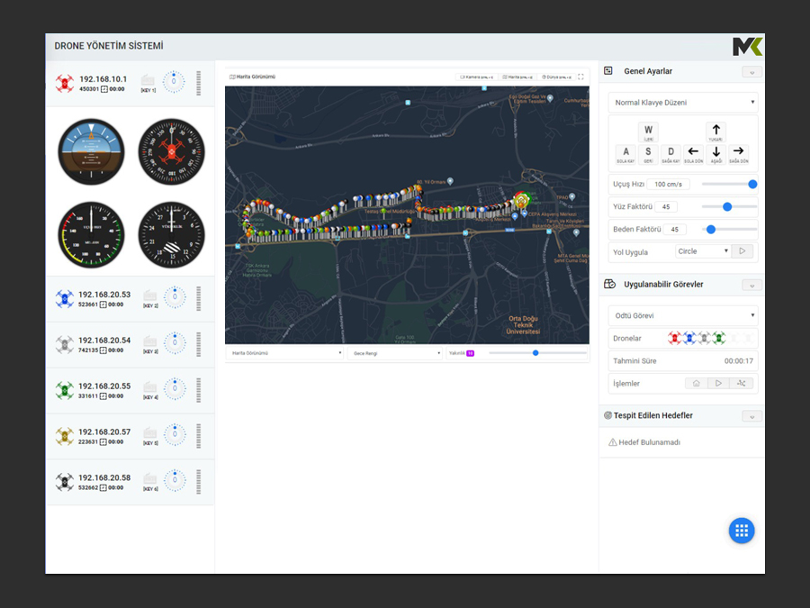Screen dimensions: 810x608
Task: Select the blue drone 192.168.20.53 icon
Action: point(65,299)
